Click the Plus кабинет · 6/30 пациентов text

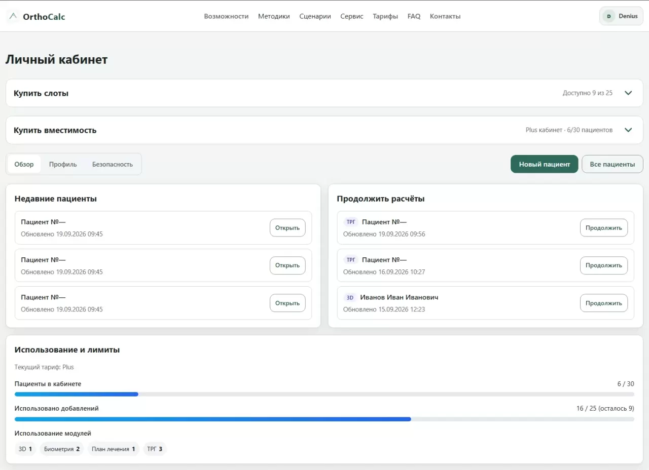[x=569, y=130]
